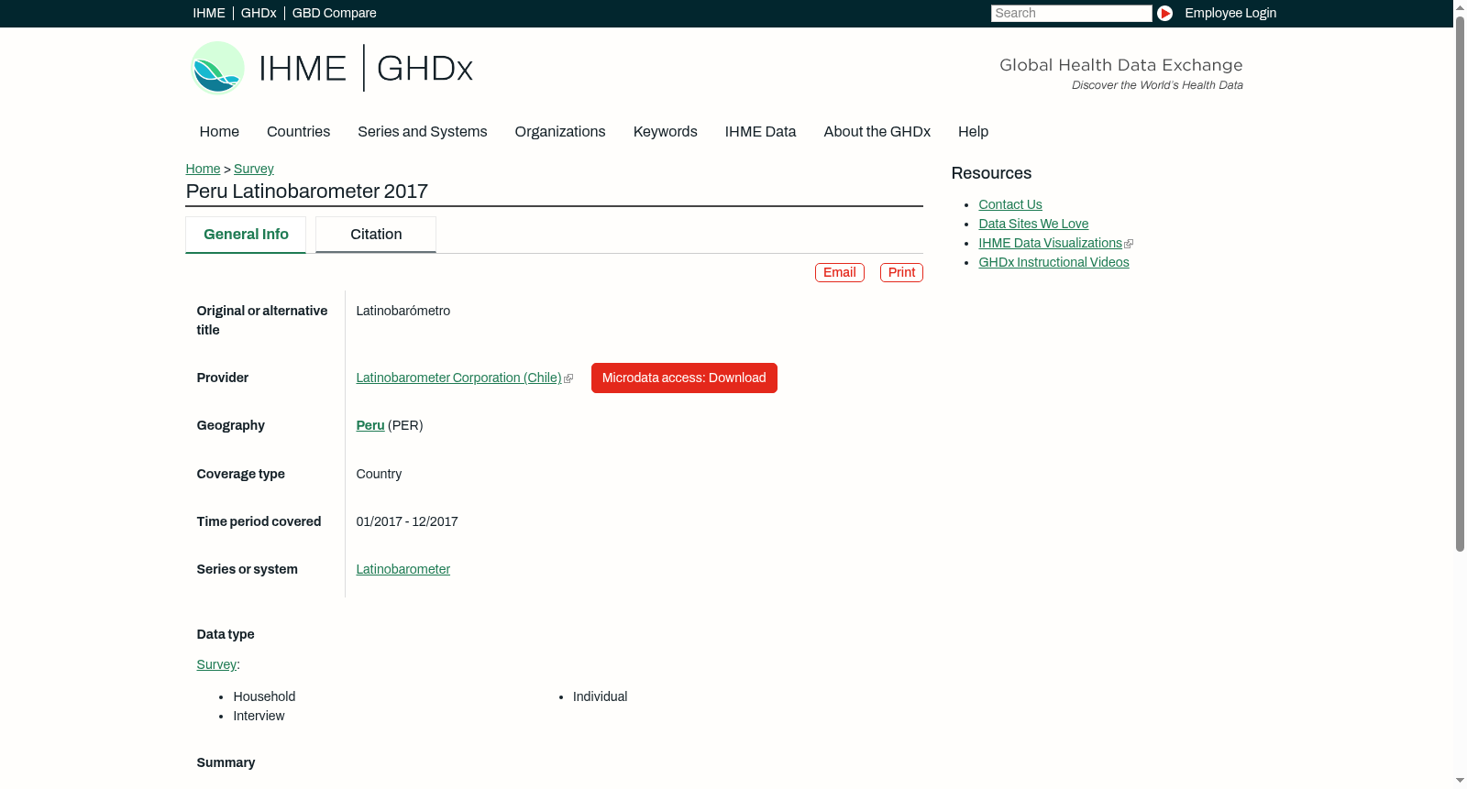Viewport: 1467px width, 789px height.
Task: Click 'Individual' list item
Action: coord(600,696)
